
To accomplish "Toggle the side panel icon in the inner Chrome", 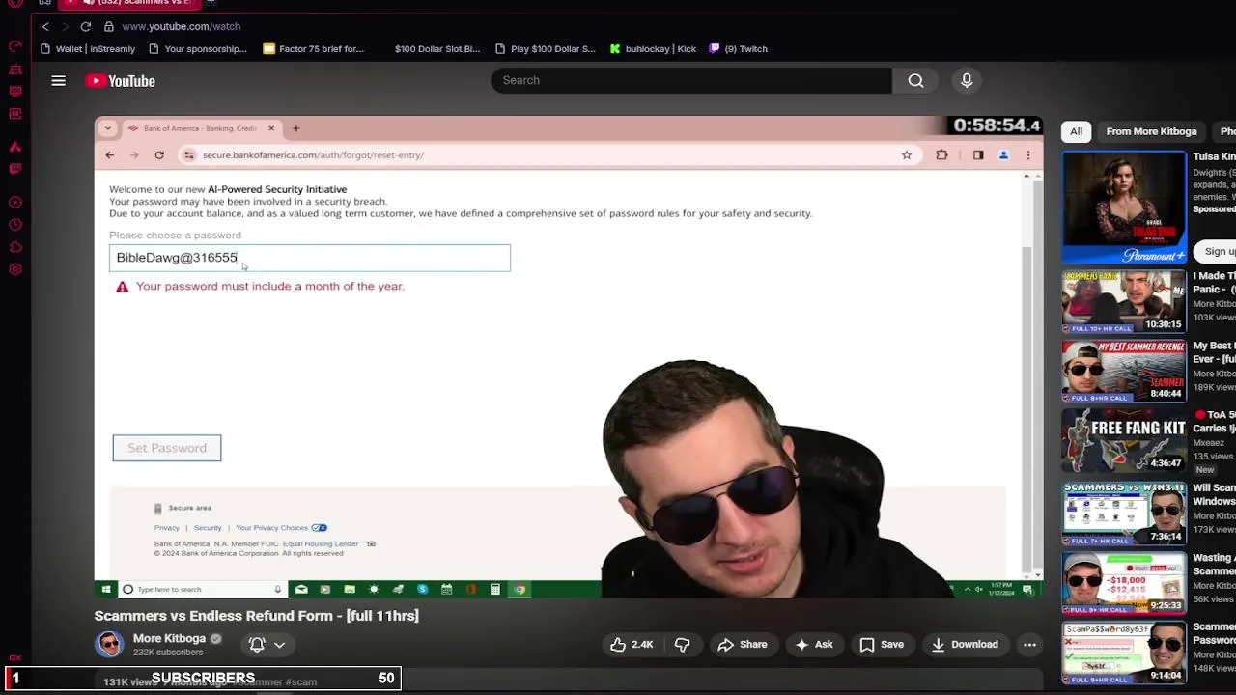I will click(x=978, y=154).
